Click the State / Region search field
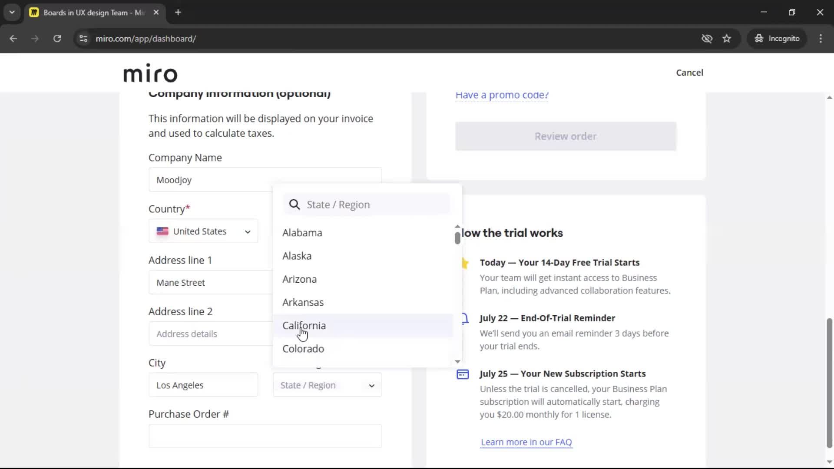This screenshot has width=834, height=469. coord(367,205)
